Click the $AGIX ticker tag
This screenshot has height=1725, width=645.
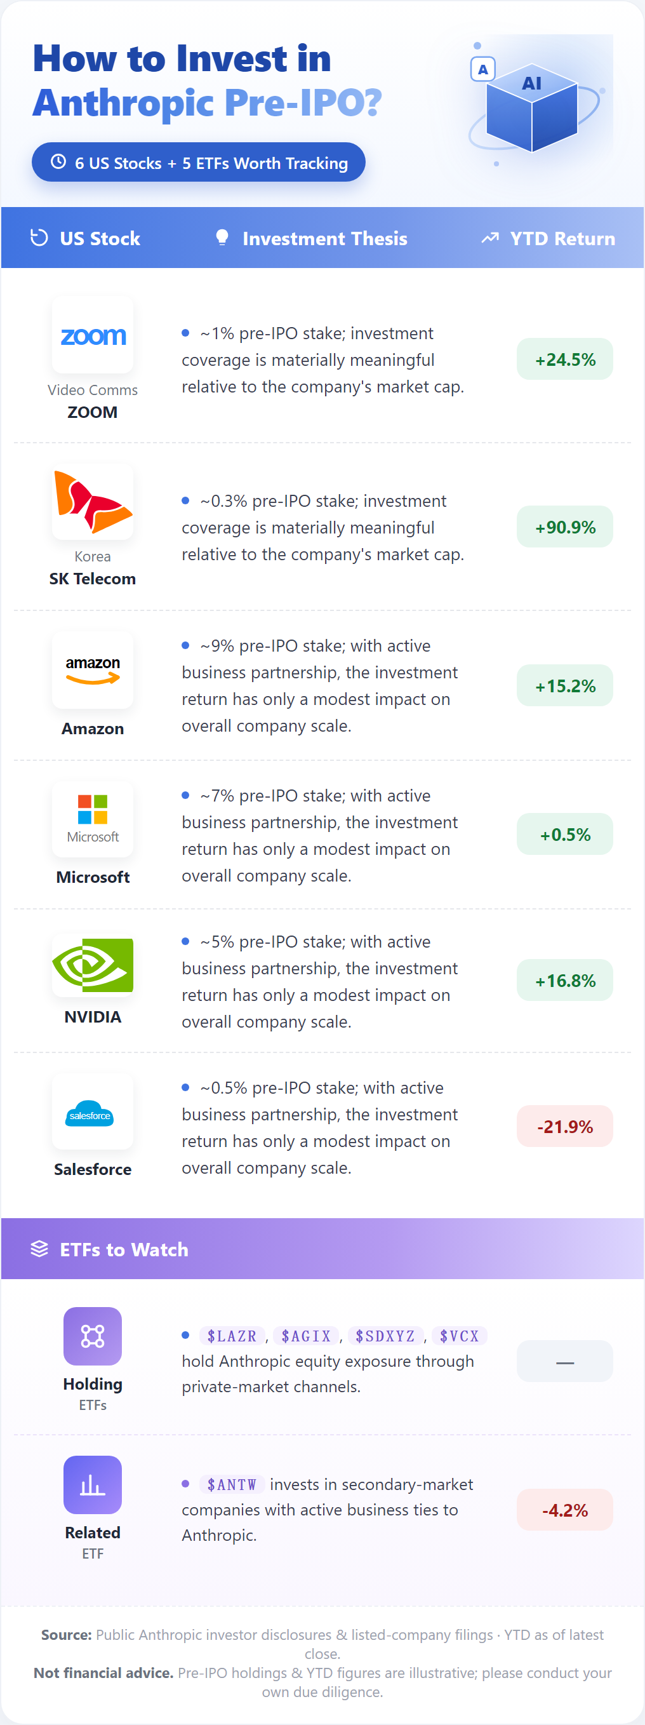[307, 1336]
